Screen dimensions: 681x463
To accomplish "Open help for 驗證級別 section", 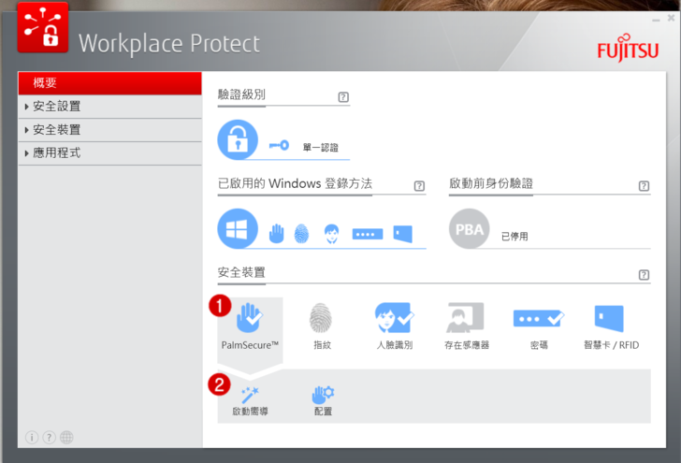I will coord(343,97).
